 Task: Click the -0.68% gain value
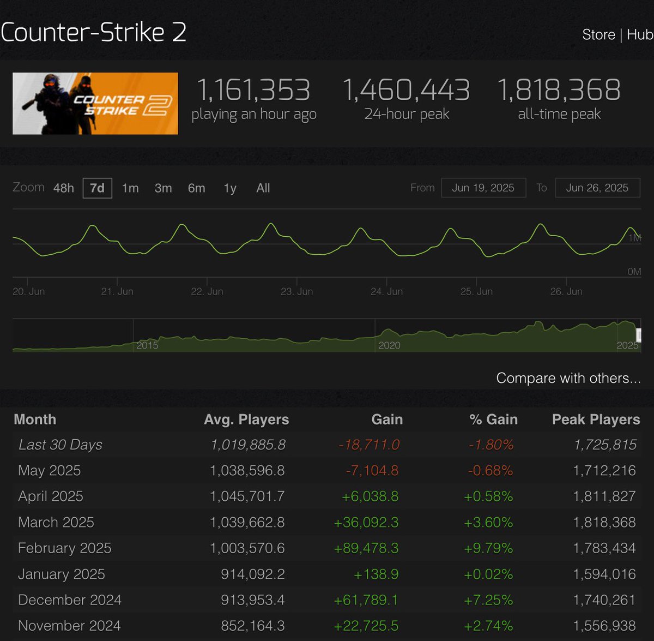point(491,470)
